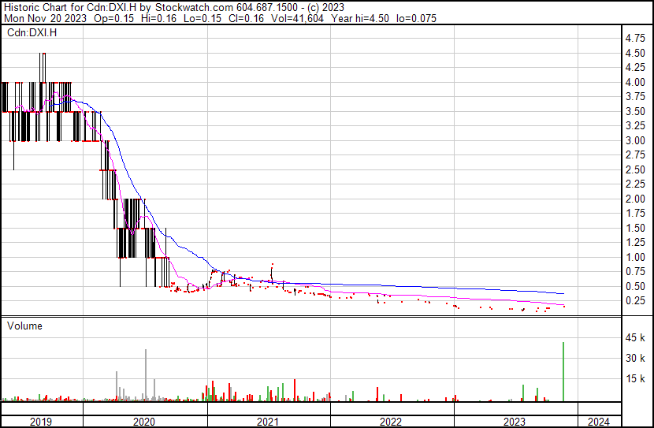
Task: Click the 'Lo=0.15' header value
Action: coord(203,18)
